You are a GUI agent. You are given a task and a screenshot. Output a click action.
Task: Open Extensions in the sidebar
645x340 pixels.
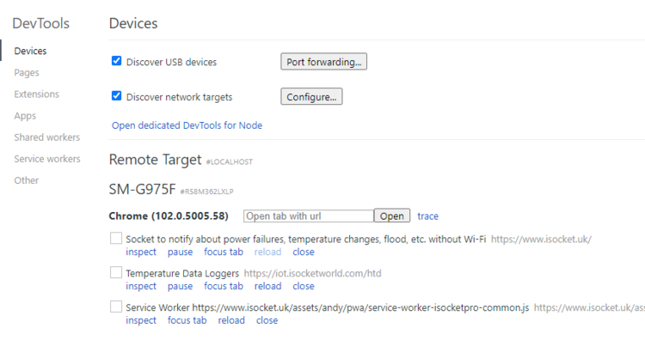tap(37, 94)
